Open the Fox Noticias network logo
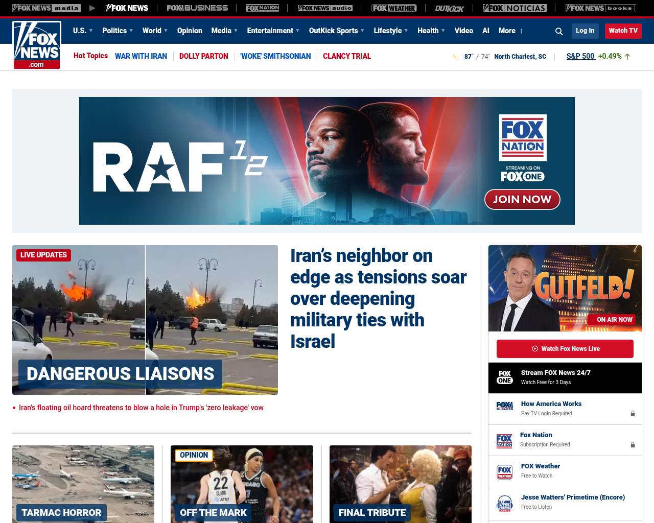654x523 pixels. [x=515, y=8]
